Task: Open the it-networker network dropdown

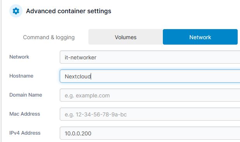Action: click(150, 57)
